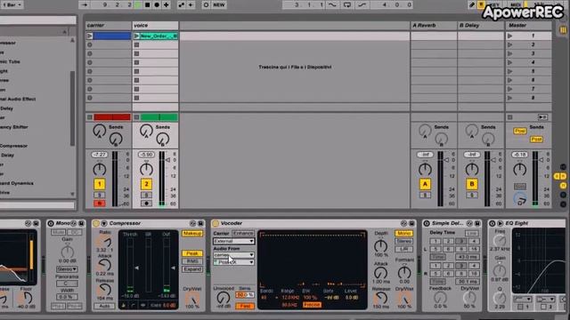Image resolution: width=570 pixels, height=320 pixels.
Task: Toggle the Vocoder Enhance button
Action: coord(243,233)
